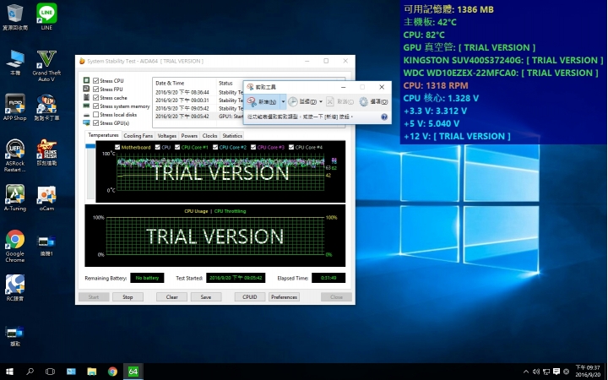The image size is (608, 380).
Task: Click the Test Started timestamp value
Action: [x=236, y=278]
